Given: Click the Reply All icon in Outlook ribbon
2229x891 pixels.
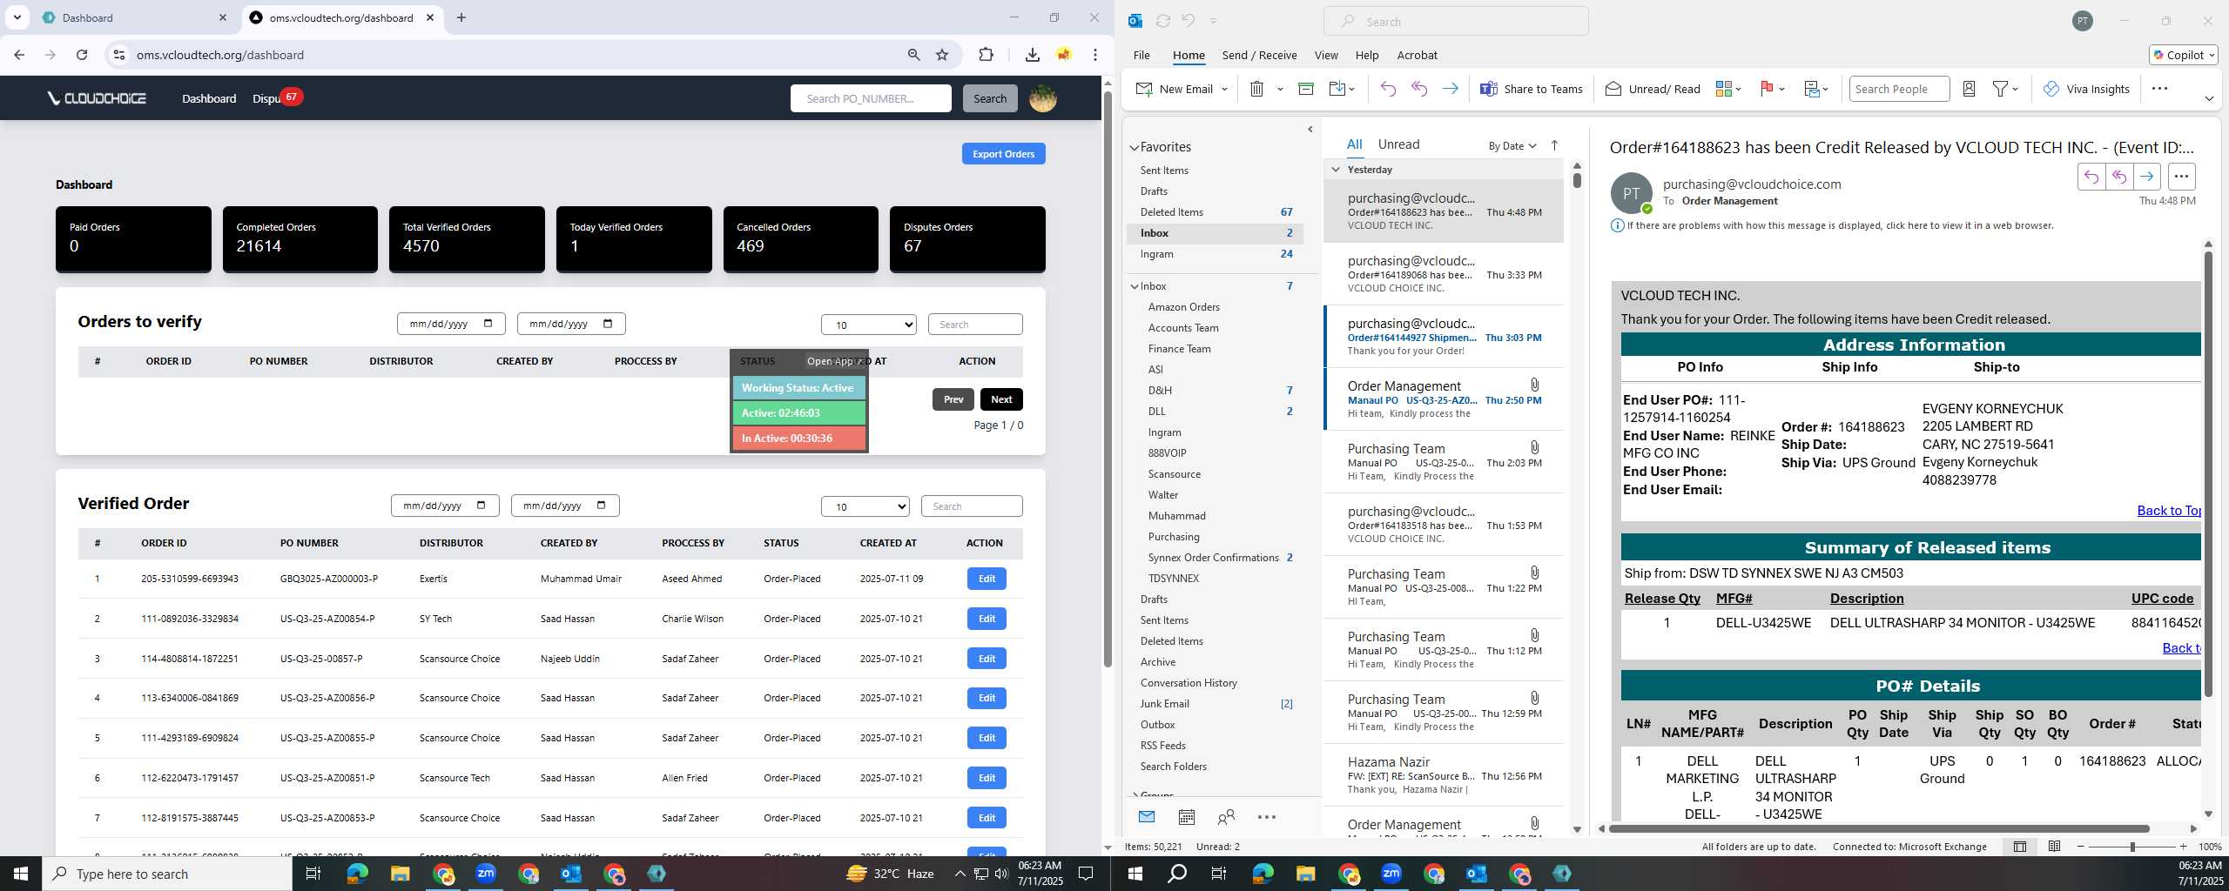Looking at the screenshot, I should tap(1419, 89).
